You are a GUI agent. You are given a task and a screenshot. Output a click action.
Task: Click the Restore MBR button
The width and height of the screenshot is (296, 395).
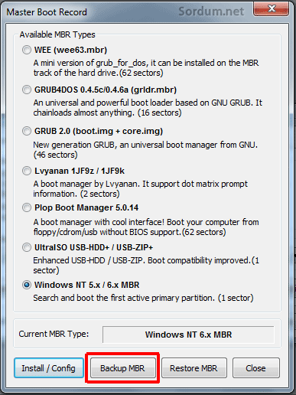(194, 368)
